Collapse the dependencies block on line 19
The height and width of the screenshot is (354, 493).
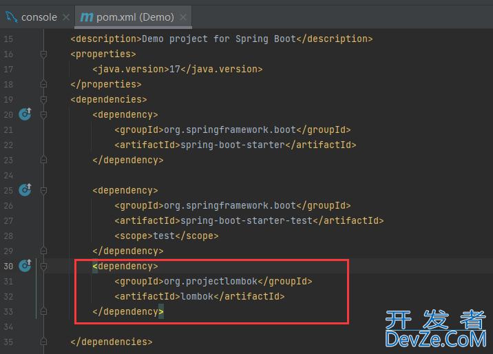[x=43, y=100]
